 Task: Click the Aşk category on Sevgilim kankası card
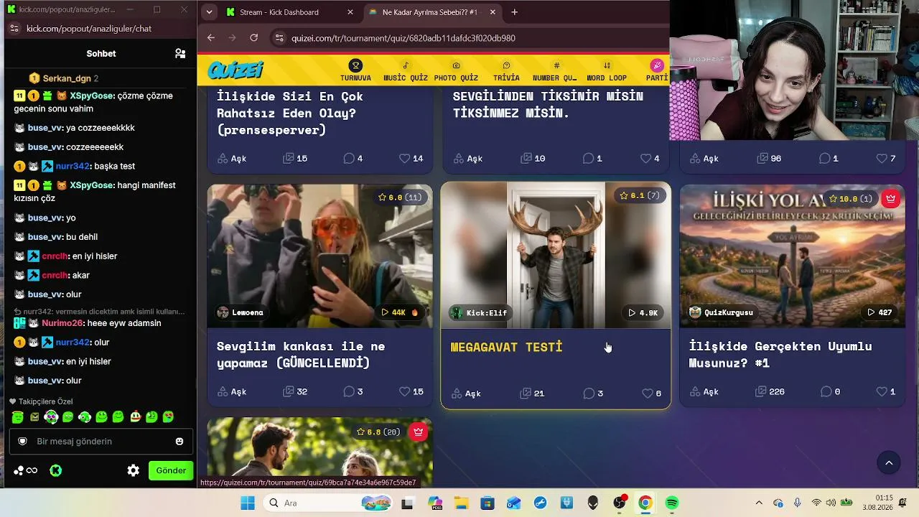[x=232, y=391]
